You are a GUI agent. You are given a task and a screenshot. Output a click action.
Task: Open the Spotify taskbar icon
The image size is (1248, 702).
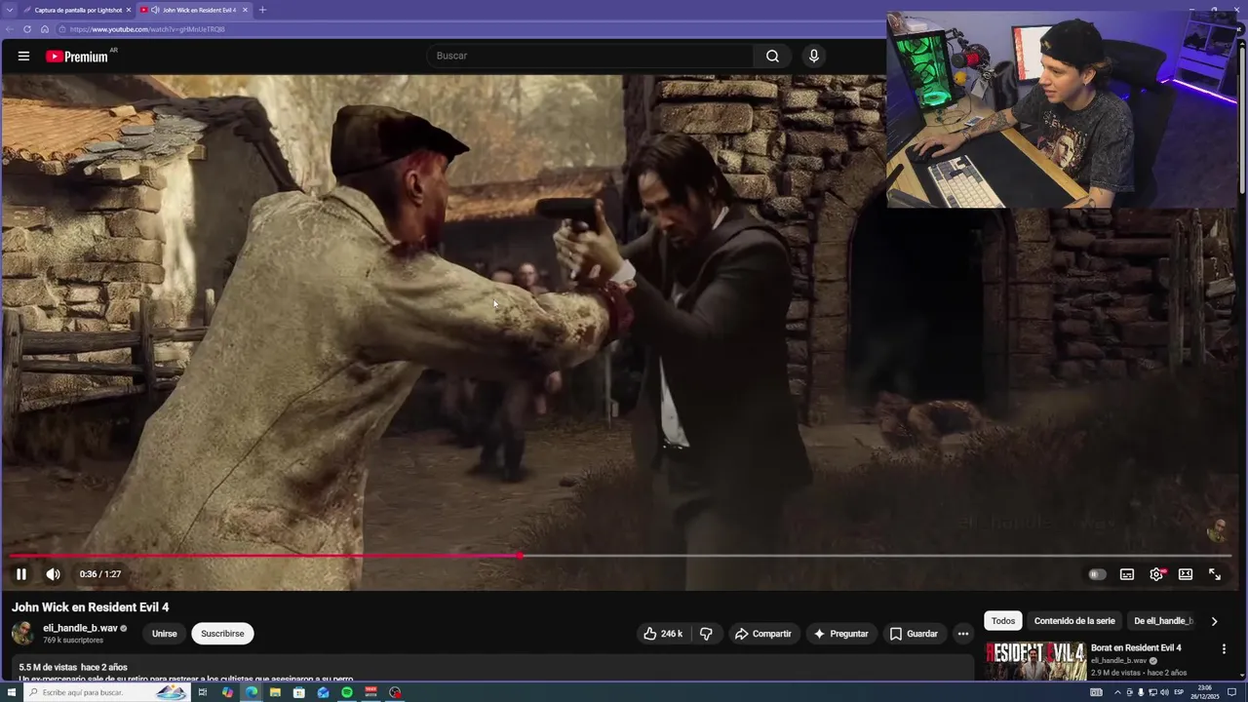(347, 692)
